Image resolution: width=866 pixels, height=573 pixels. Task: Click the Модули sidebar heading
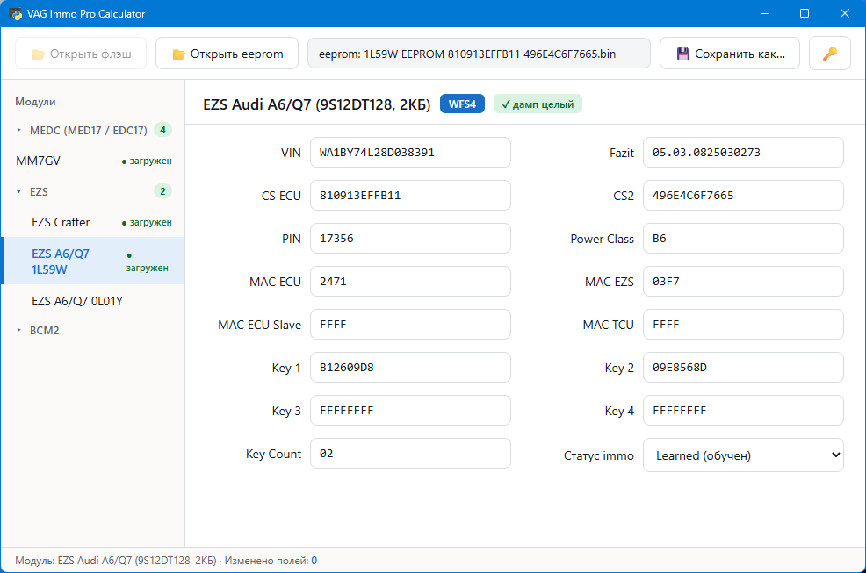(35, 102)
